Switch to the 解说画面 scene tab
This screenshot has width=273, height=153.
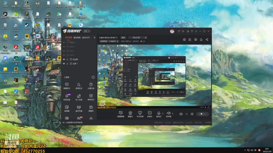coord(77,37)
